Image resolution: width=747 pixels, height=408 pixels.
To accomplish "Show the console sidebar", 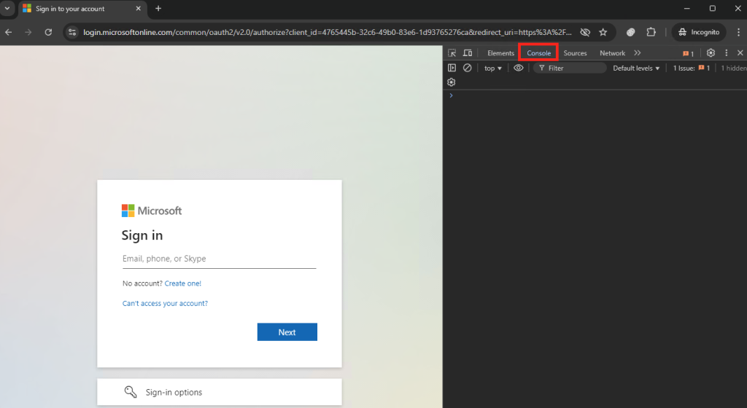I will tap(452, 68).
